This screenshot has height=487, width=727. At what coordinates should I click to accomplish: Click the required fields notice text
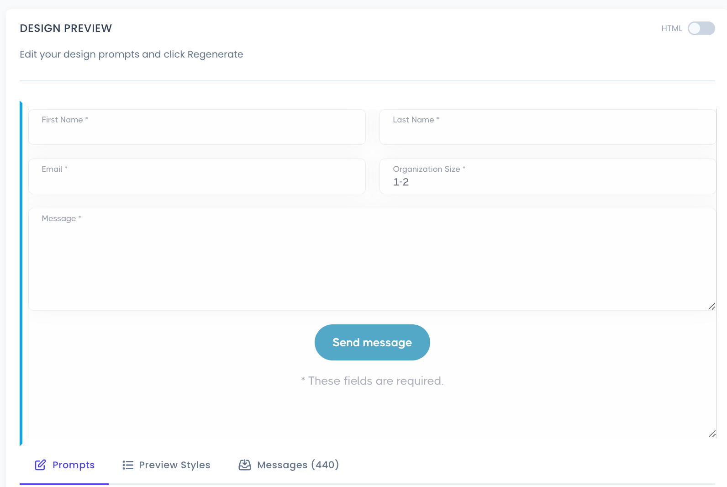(372, 380)
